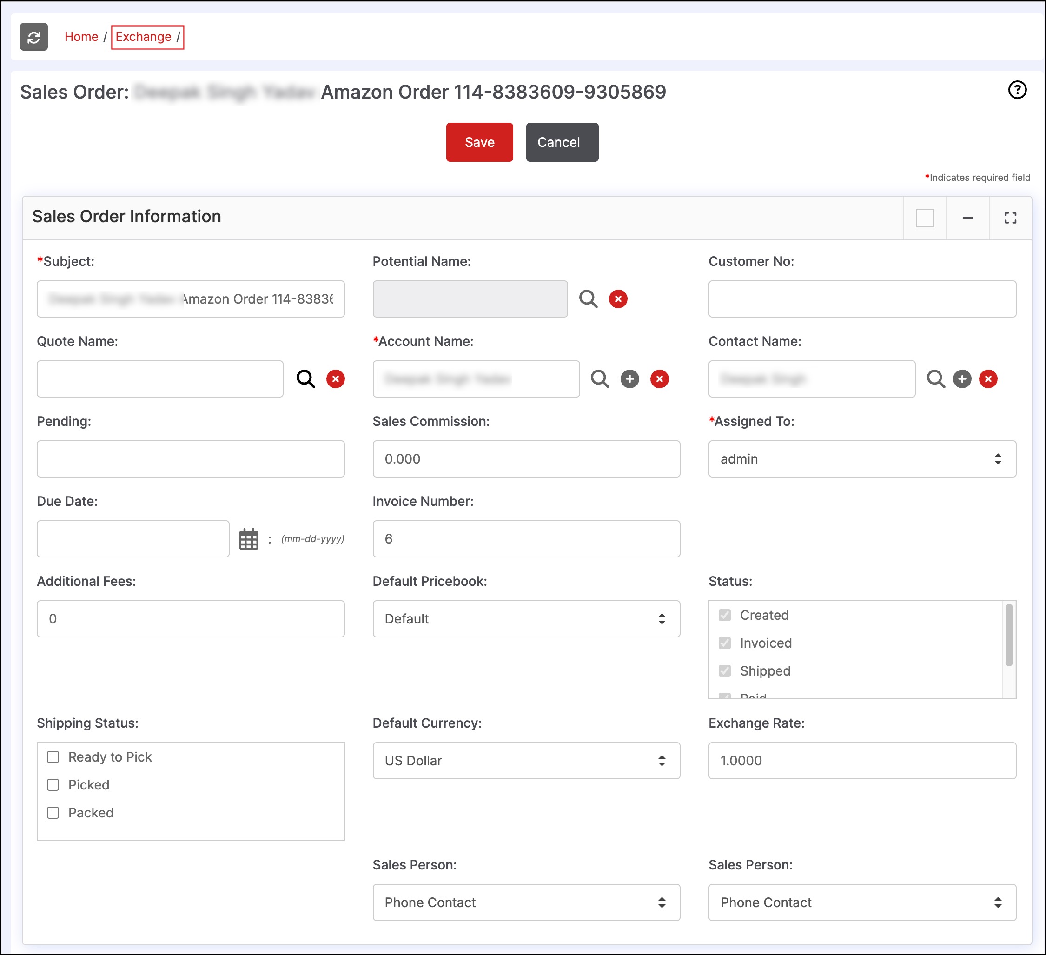
Task: Edit the Sales Commission value 0.000
Action: click(x=526, y=459)
